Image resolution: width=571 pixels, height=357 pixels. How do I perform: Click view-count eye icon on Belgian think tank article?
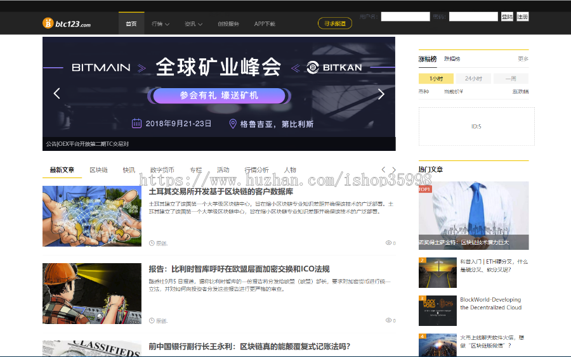(x=388, y=320)
